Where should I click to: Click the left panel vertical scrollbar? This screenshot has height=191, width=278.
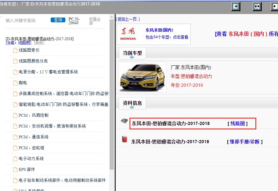112,94
